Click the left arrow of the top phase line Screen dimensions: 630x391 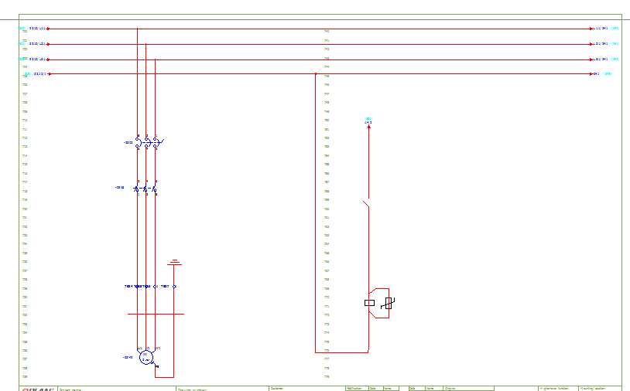(x=48, y=29)
